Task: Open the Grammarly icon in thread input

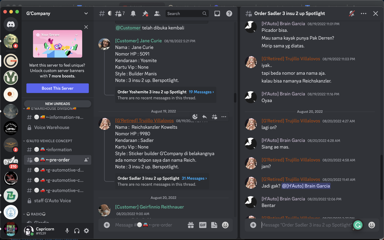Action: pos(358,225)
